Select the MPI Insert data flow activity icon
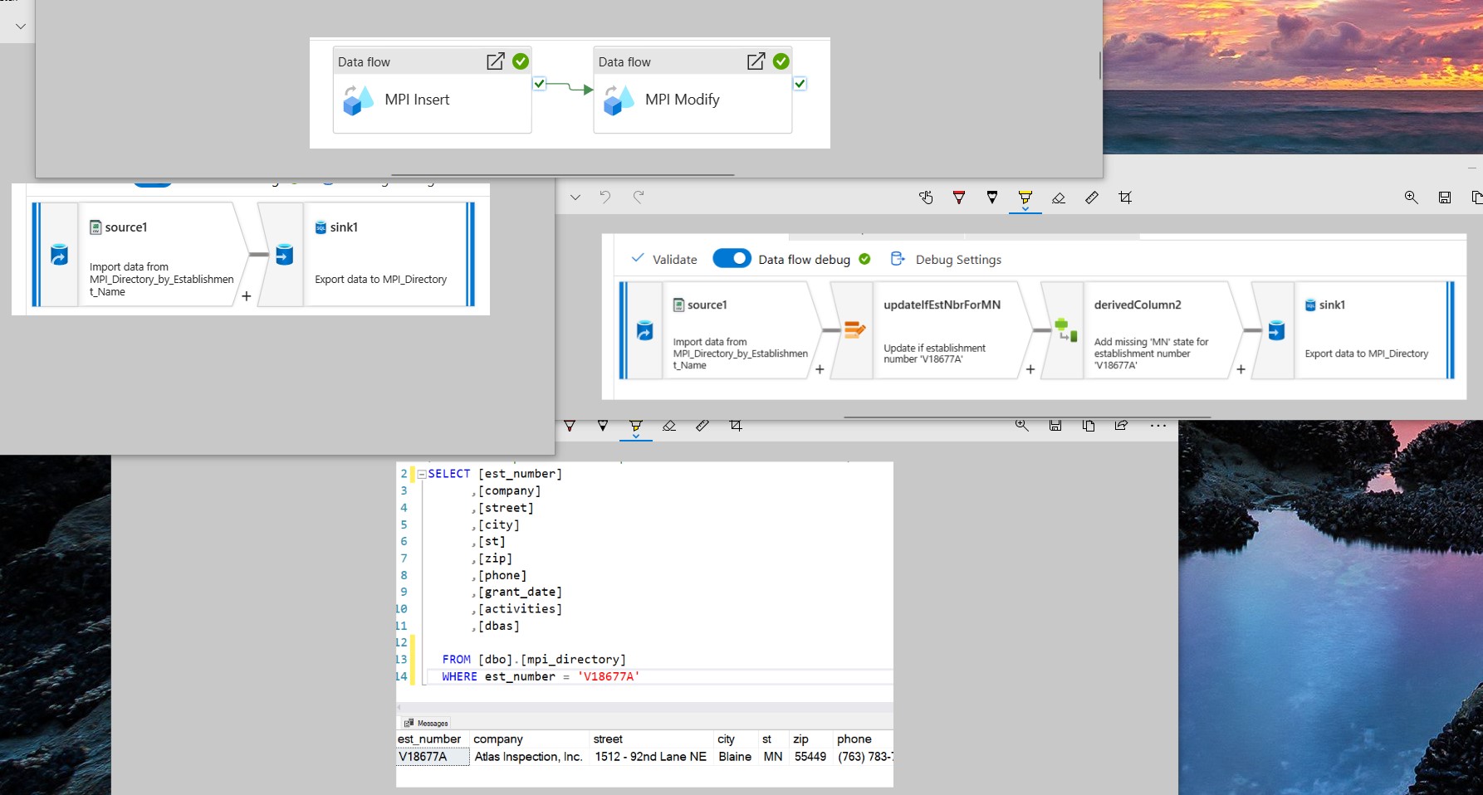This screenshot has height=795, width=1483. 359,100
